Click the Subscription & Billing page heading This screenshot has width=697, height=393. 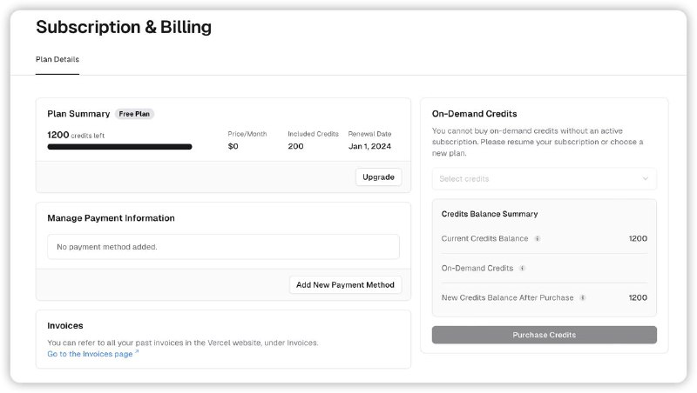point(123,27)
